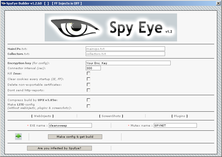Click the Encryption key input field
Screen dimensions: 222x157
point(128,63)
